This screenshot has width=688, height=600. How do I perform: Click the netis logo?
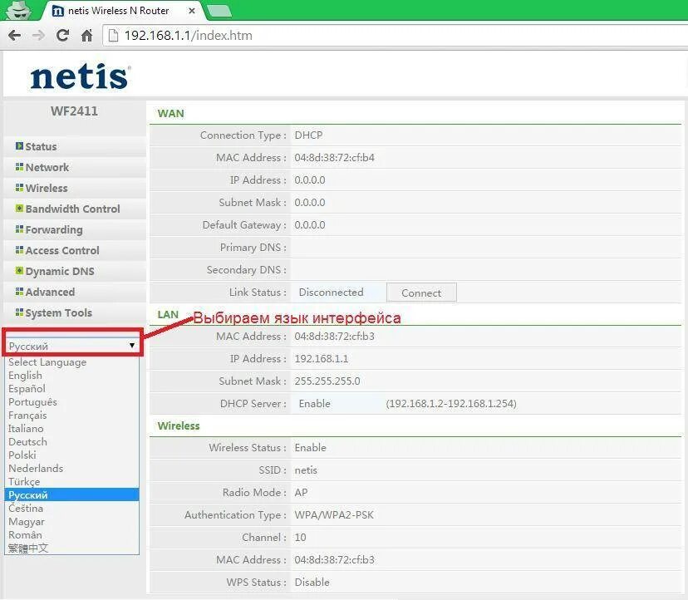point(81,76)
